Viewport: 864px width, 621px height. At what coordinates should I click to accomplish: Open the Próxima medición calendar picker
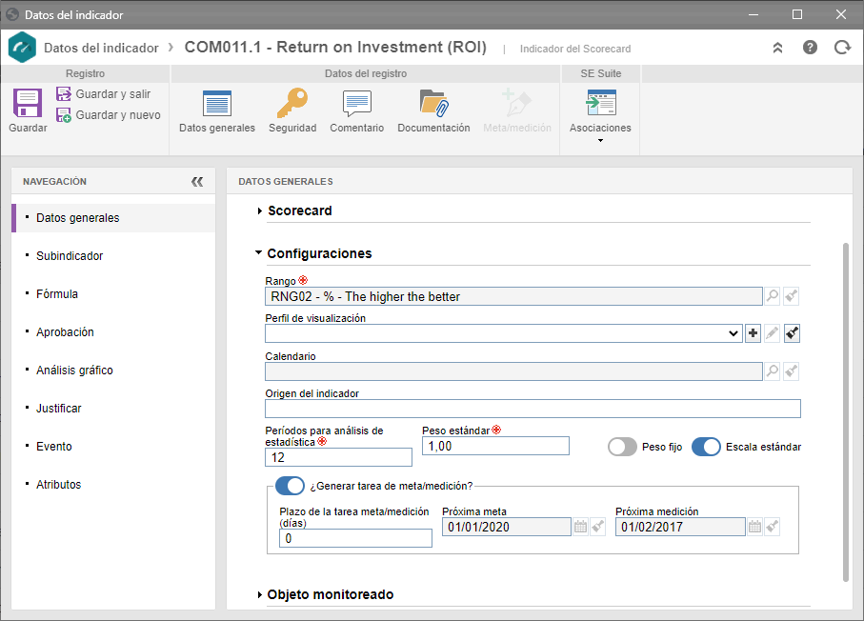point(754,527)
